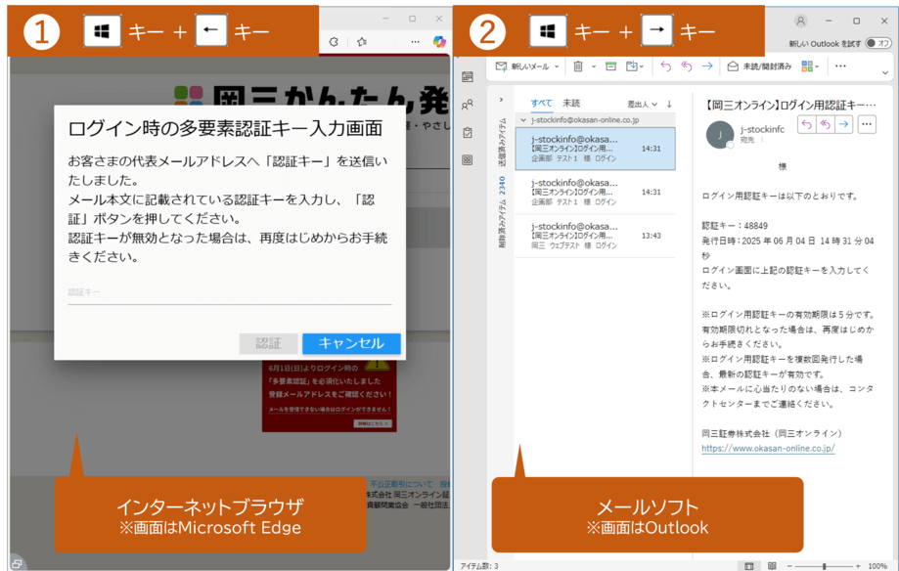
Task: Click the zoom slider handle in Outlook
Action: (x=824, y=566)
